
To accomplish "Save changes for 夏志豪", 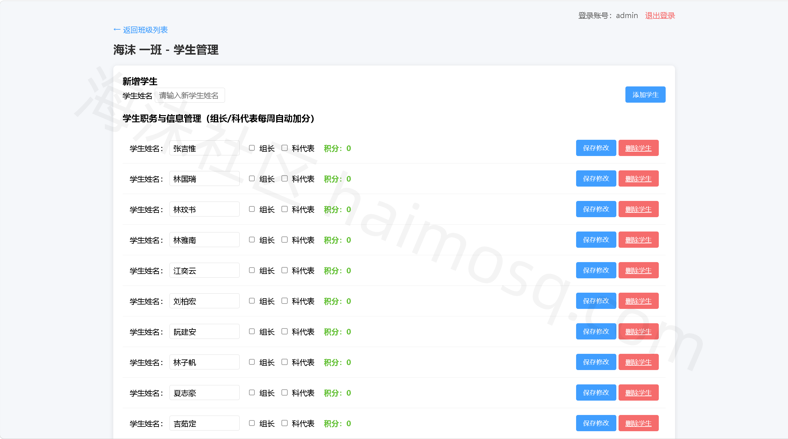I will [596, 393].
